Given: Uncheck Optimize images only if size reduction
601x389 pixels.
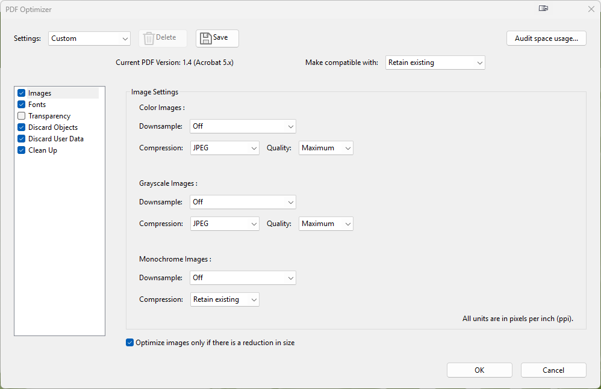Looking at the screenshot, I should 129,343.
